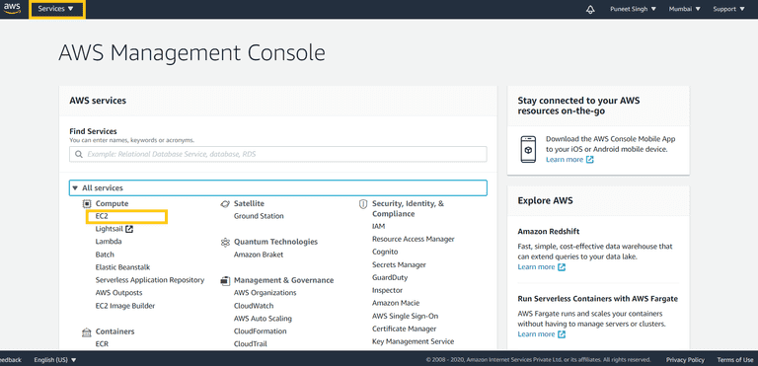758x366 pixels.
Task: Open the Puneet Singh account dropdown
Action: click(x=634, y=9)
